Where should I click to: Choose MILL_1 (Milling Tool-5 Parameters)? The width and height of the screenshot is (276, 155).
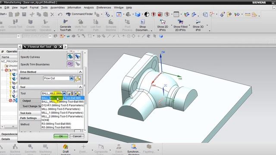63,113
